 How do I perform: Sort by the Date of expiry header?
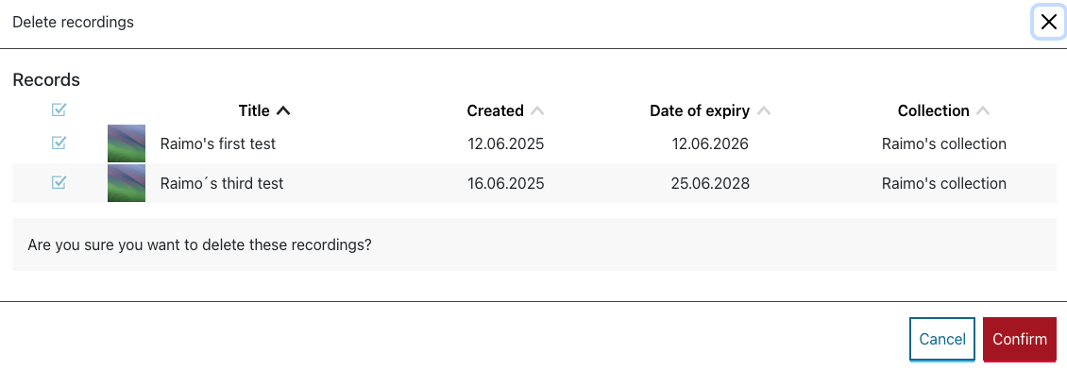click(700, 110)
